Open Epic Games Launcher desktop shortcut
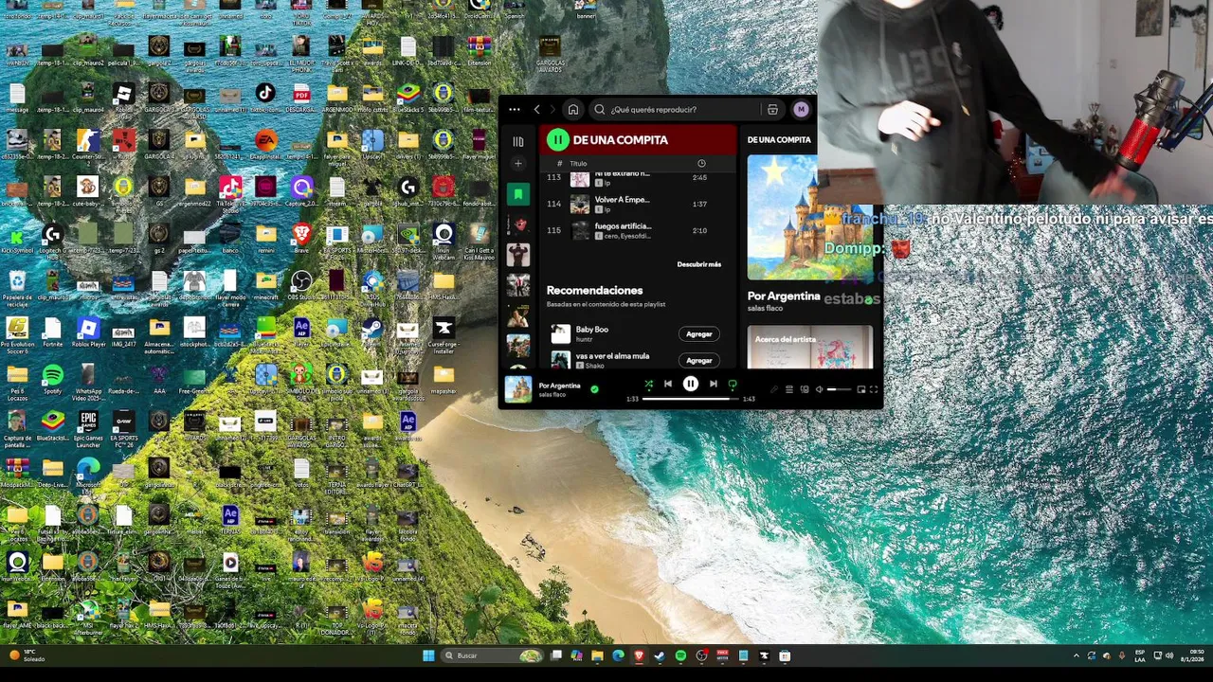This screenshot has width=1213, height=682. coord(88,426)
